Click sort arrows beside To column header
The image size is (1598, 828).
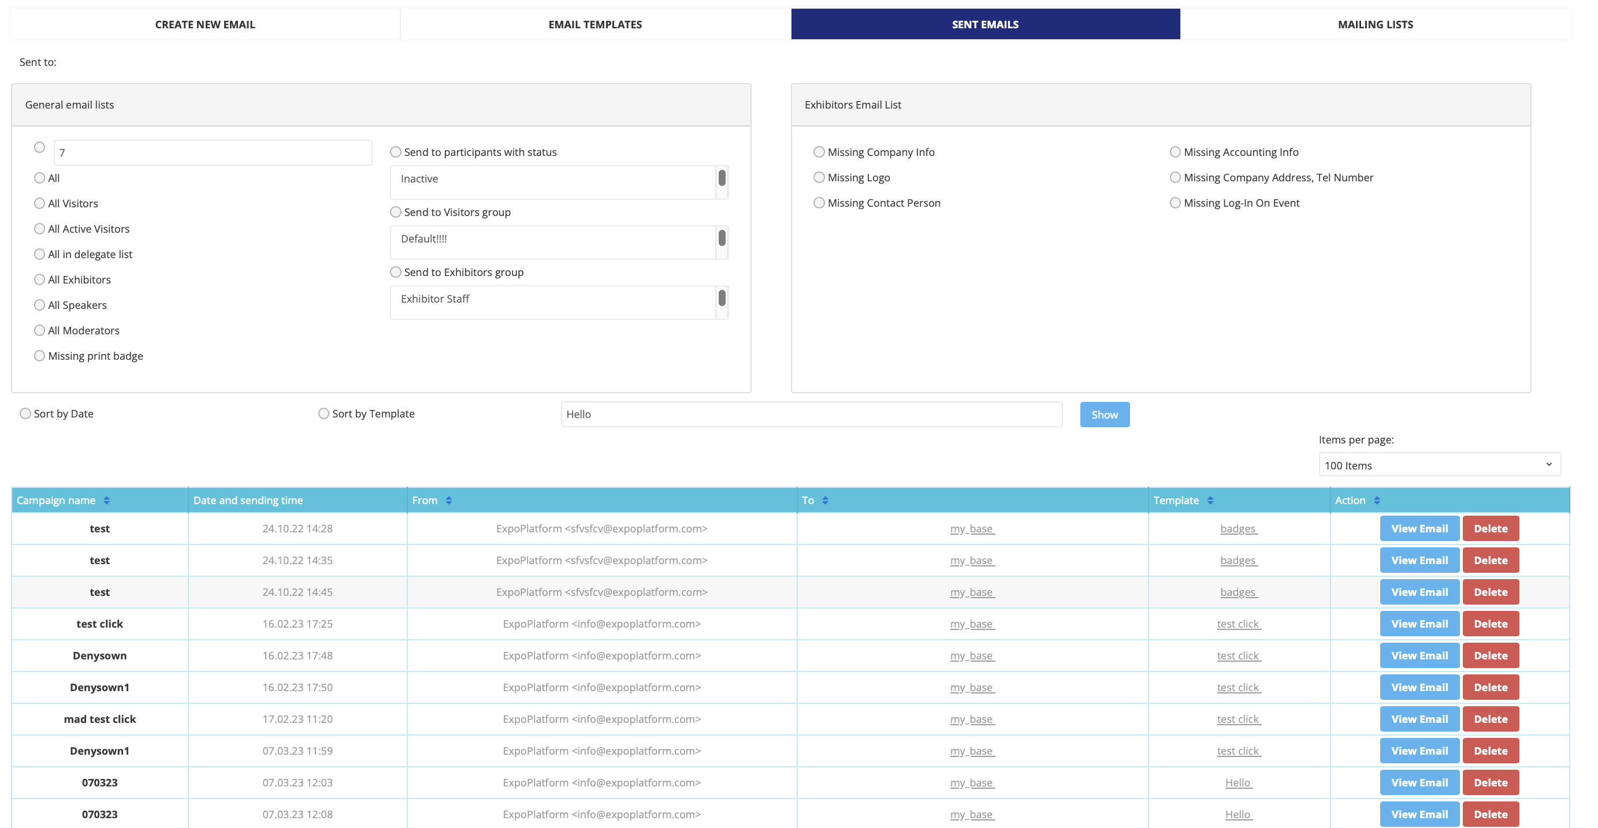coord(825,501)
